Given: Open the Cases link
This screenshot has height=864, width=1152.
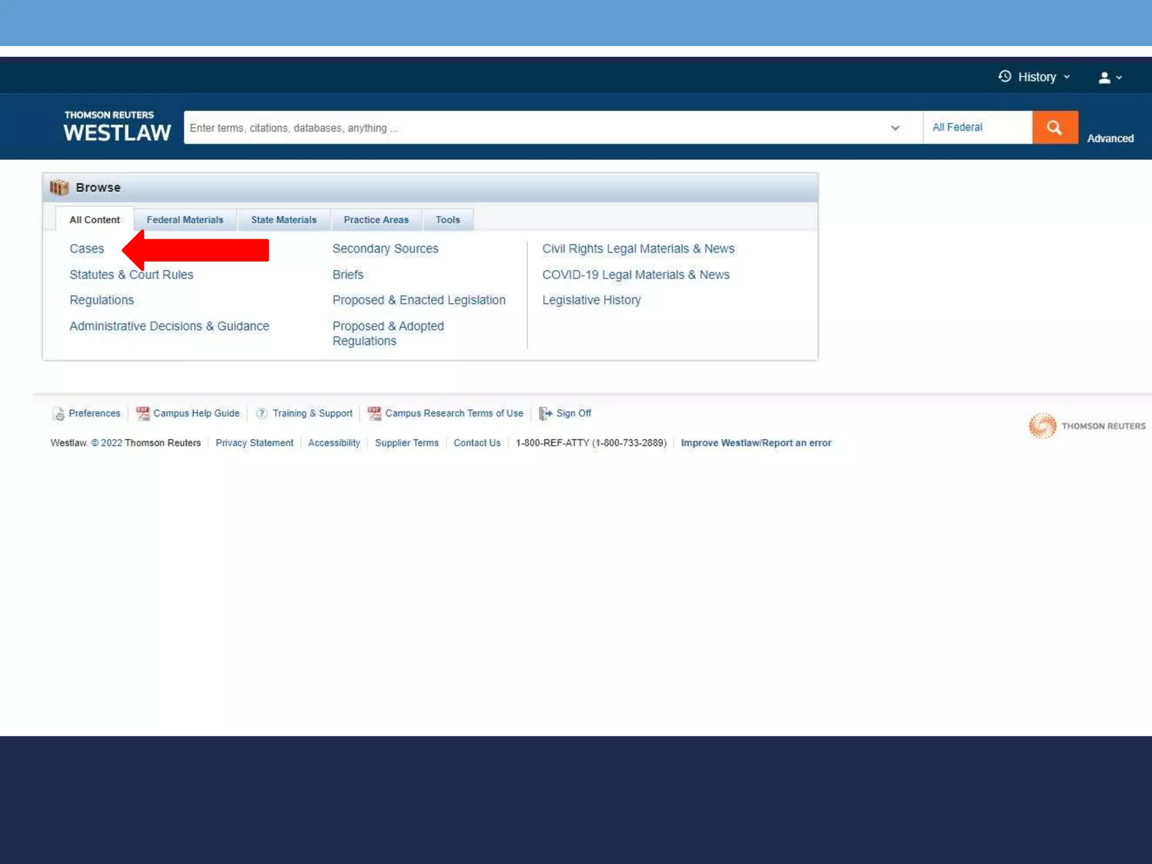Looking at the screenshot, I should [x=87, y=249].
